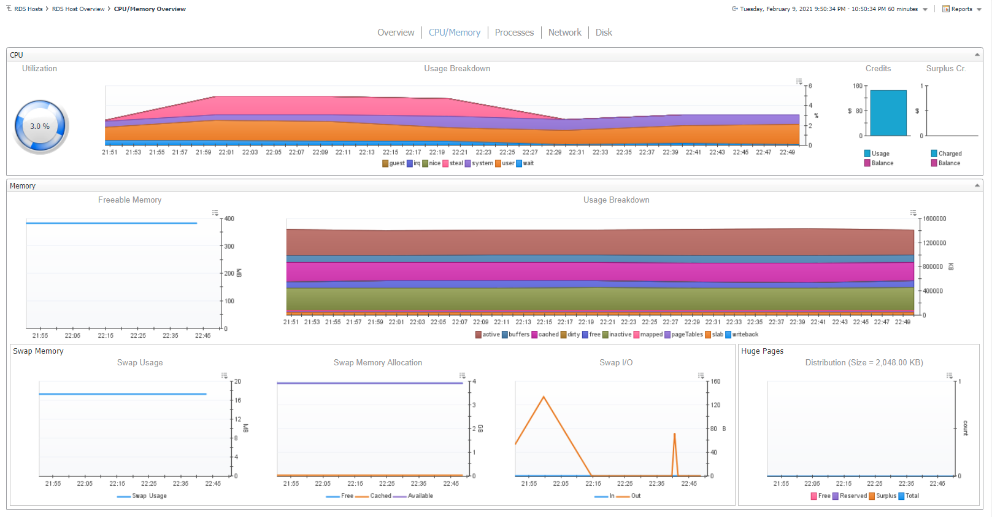Open Freeable Memory chart options icon

pyautogui.click(x=215, y=212)
